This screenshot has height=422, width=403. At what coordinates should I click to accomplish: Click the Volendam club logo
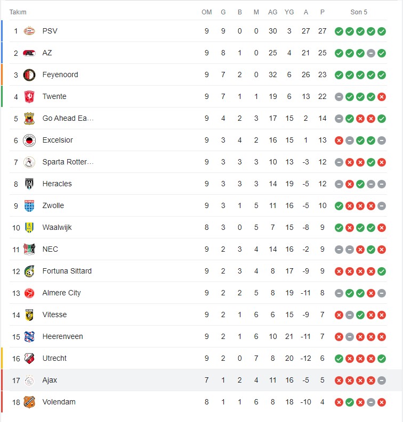click(x=29, y=402)
